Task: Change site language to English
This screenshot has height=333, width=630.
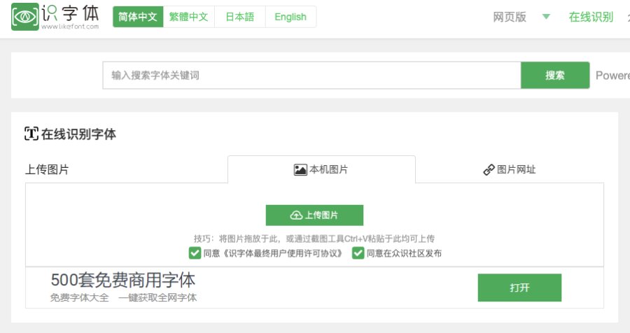Action: (x=290, y=17)
